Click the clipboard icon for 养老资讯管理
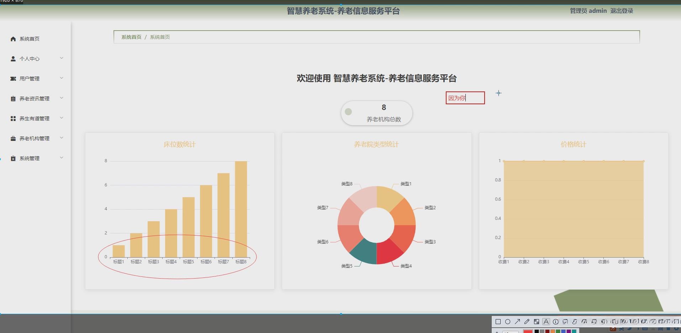The height and width of the screenshot is (333, 681). click(13, 99)
